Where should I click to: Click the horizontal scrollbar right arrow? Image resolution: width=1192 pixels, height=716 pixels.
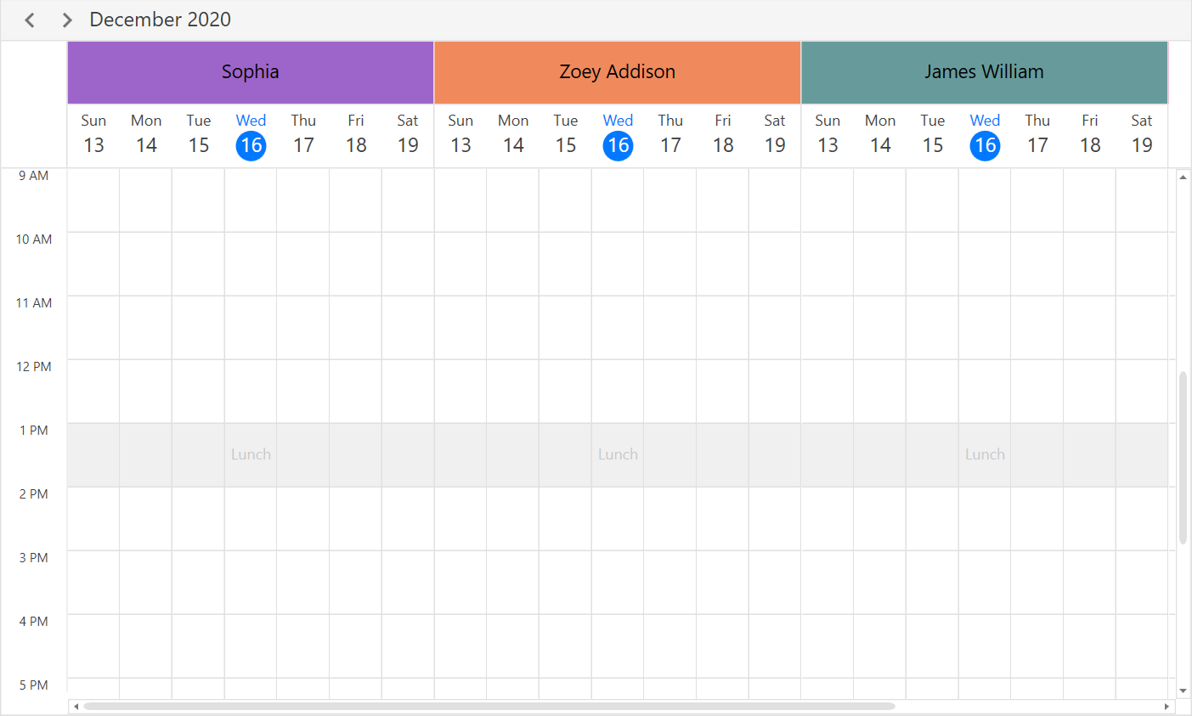tap(1167, 707)
